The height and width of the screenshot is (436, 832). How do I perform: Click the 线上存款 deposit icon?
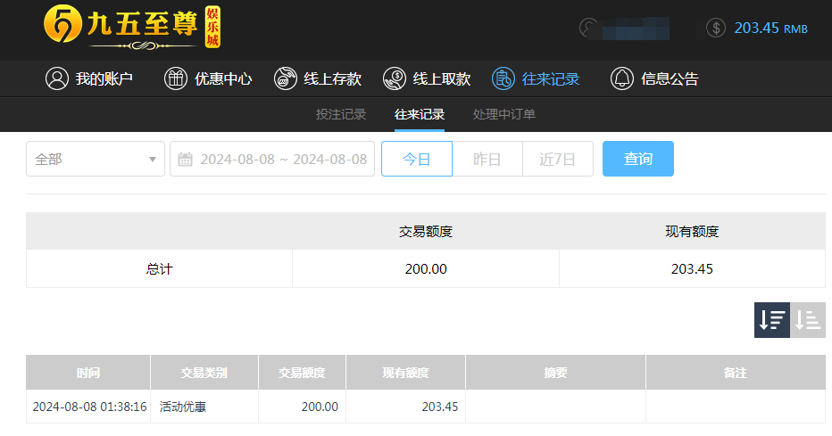point(286,78)
